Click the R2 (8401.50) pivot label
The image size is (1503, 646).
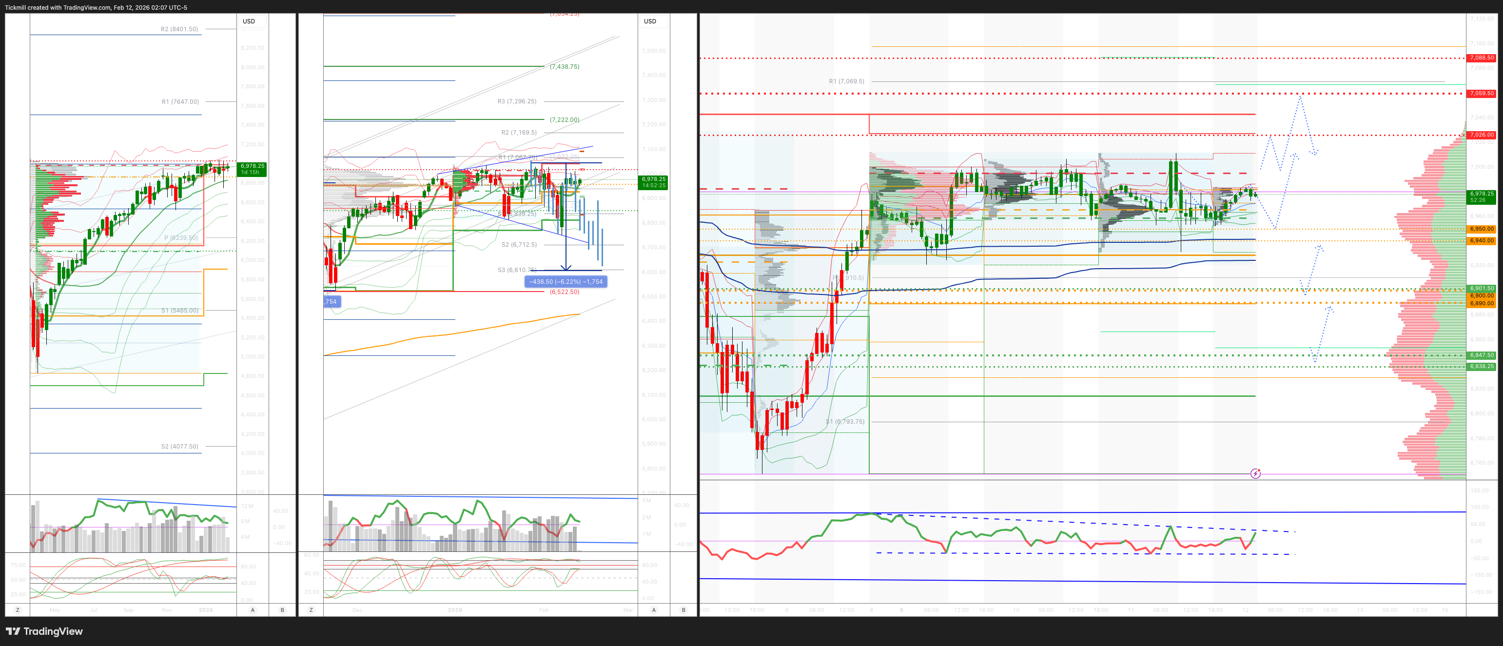coord(179,29)
